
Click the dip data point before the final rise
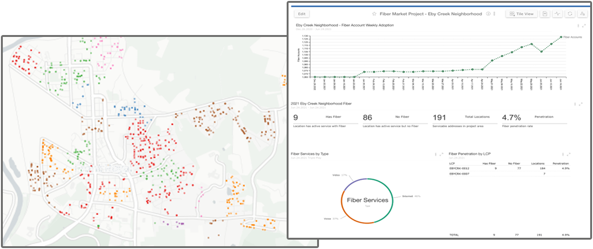coord(541,51)
